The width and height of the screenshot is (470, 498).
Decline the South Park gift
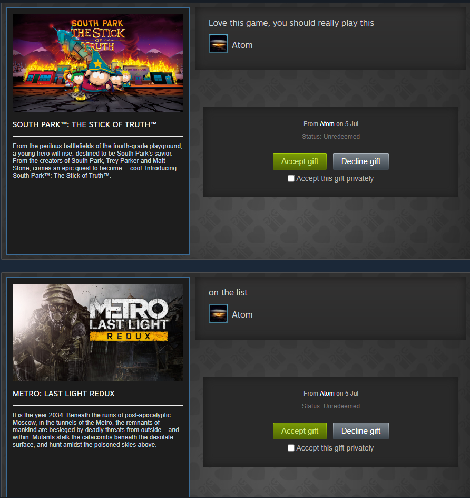click(360, 161)
